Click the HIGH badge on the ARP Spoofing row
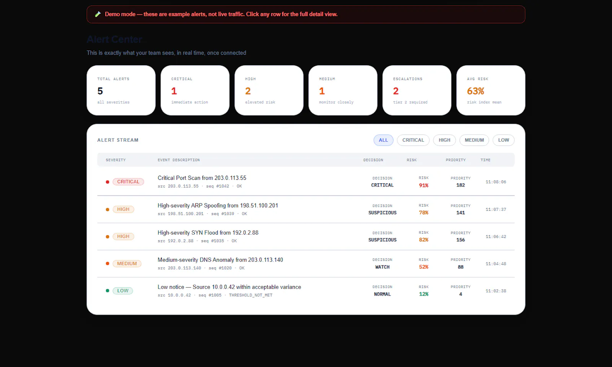 (x=123, y=209)
